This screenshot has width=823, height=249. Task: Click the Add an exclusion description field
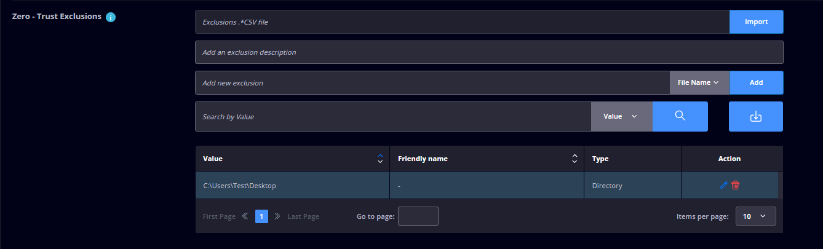click(x=489, y=52)
